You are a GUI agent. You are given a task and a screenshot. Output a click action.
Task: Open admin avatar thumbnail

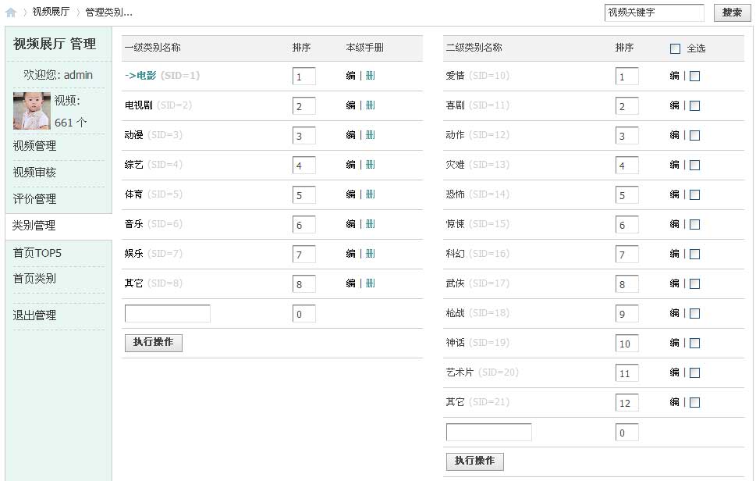[32, 110]
